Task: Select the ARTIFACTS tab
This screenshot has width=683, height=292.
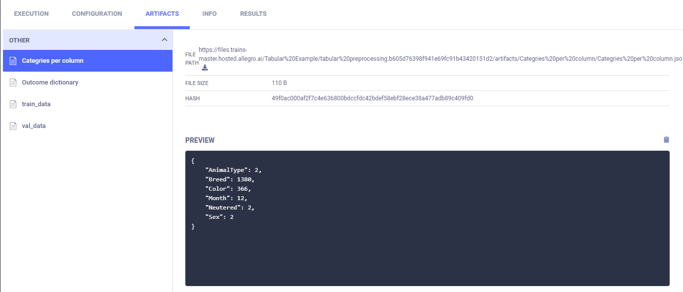Action: [x=162, y=14]
